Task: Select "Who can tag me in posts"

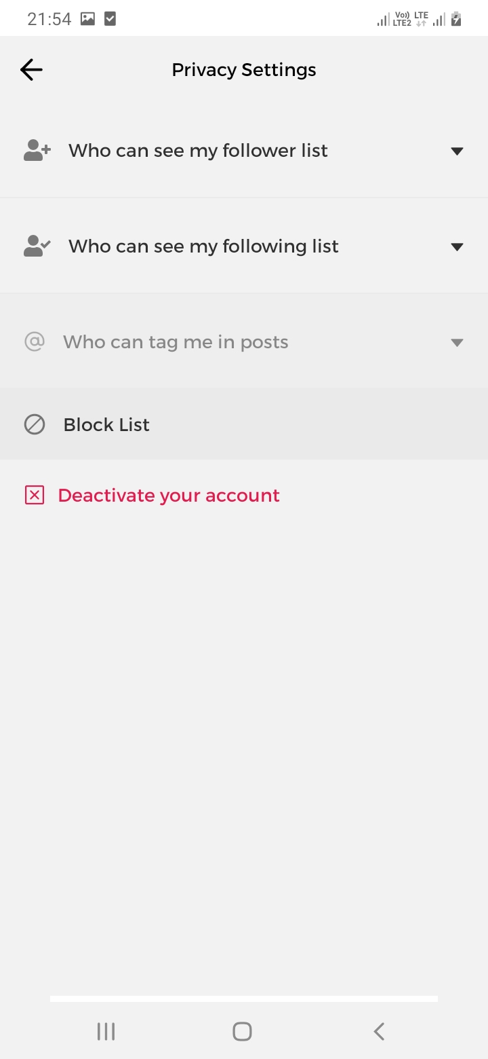Action: 176,342
